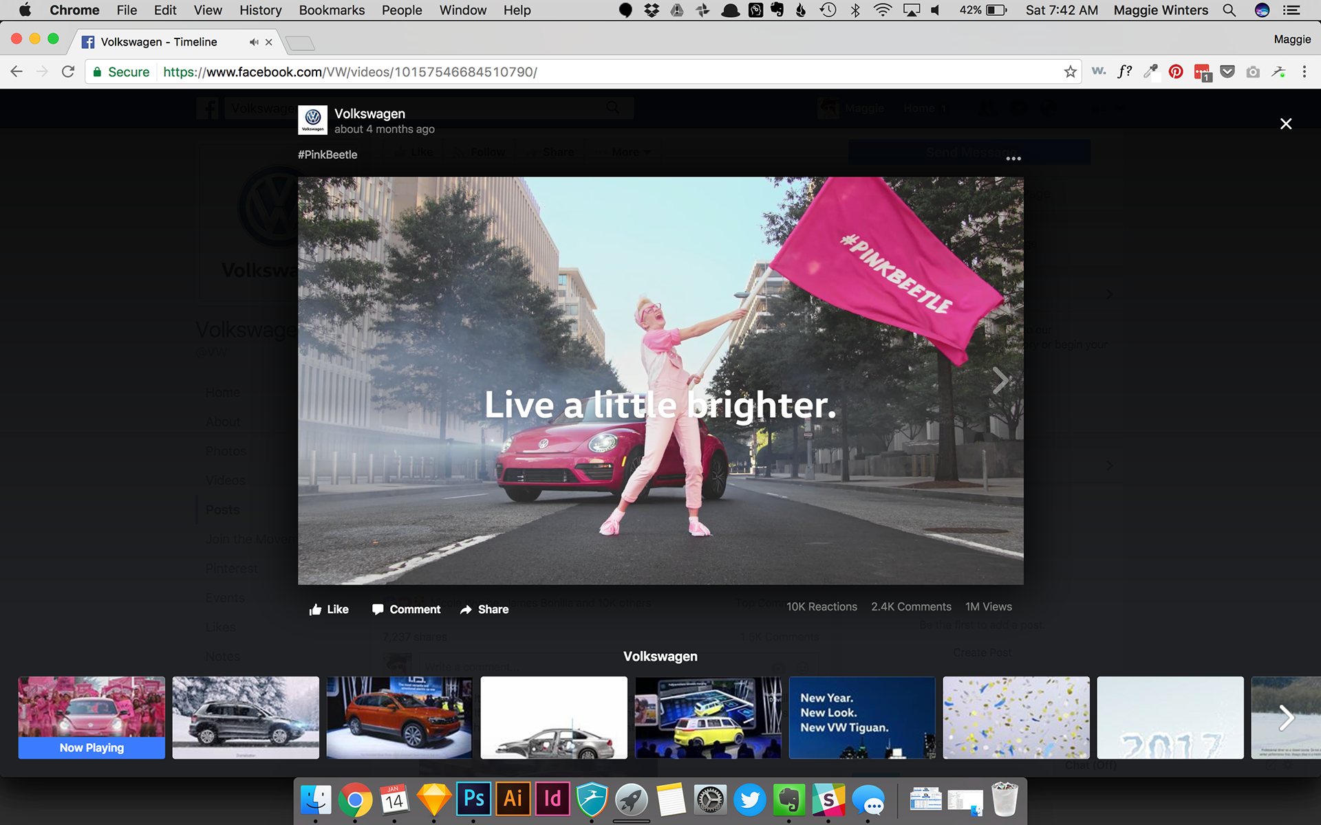Open the 10K Reactions count
Viewport: 1321px width, 825px height.
[x=821, y=606]
